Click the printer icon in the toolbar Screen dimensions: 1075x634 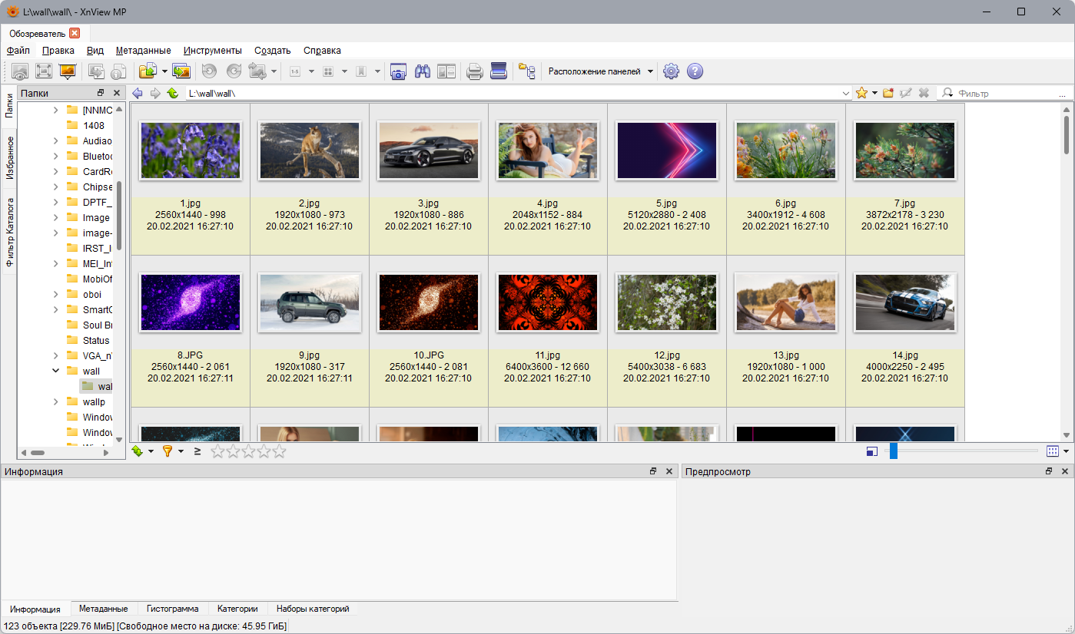[475, 71]
